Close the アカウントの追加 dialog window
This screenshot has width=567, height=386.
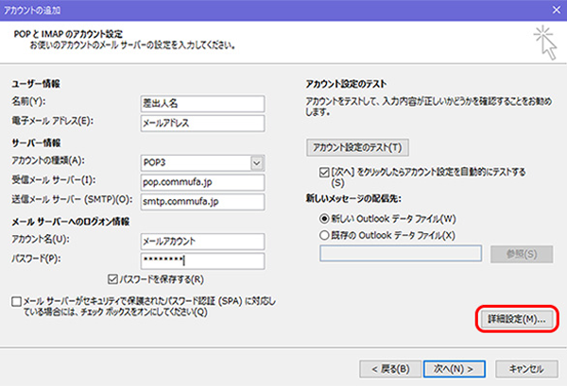click(x=551, y=8)
